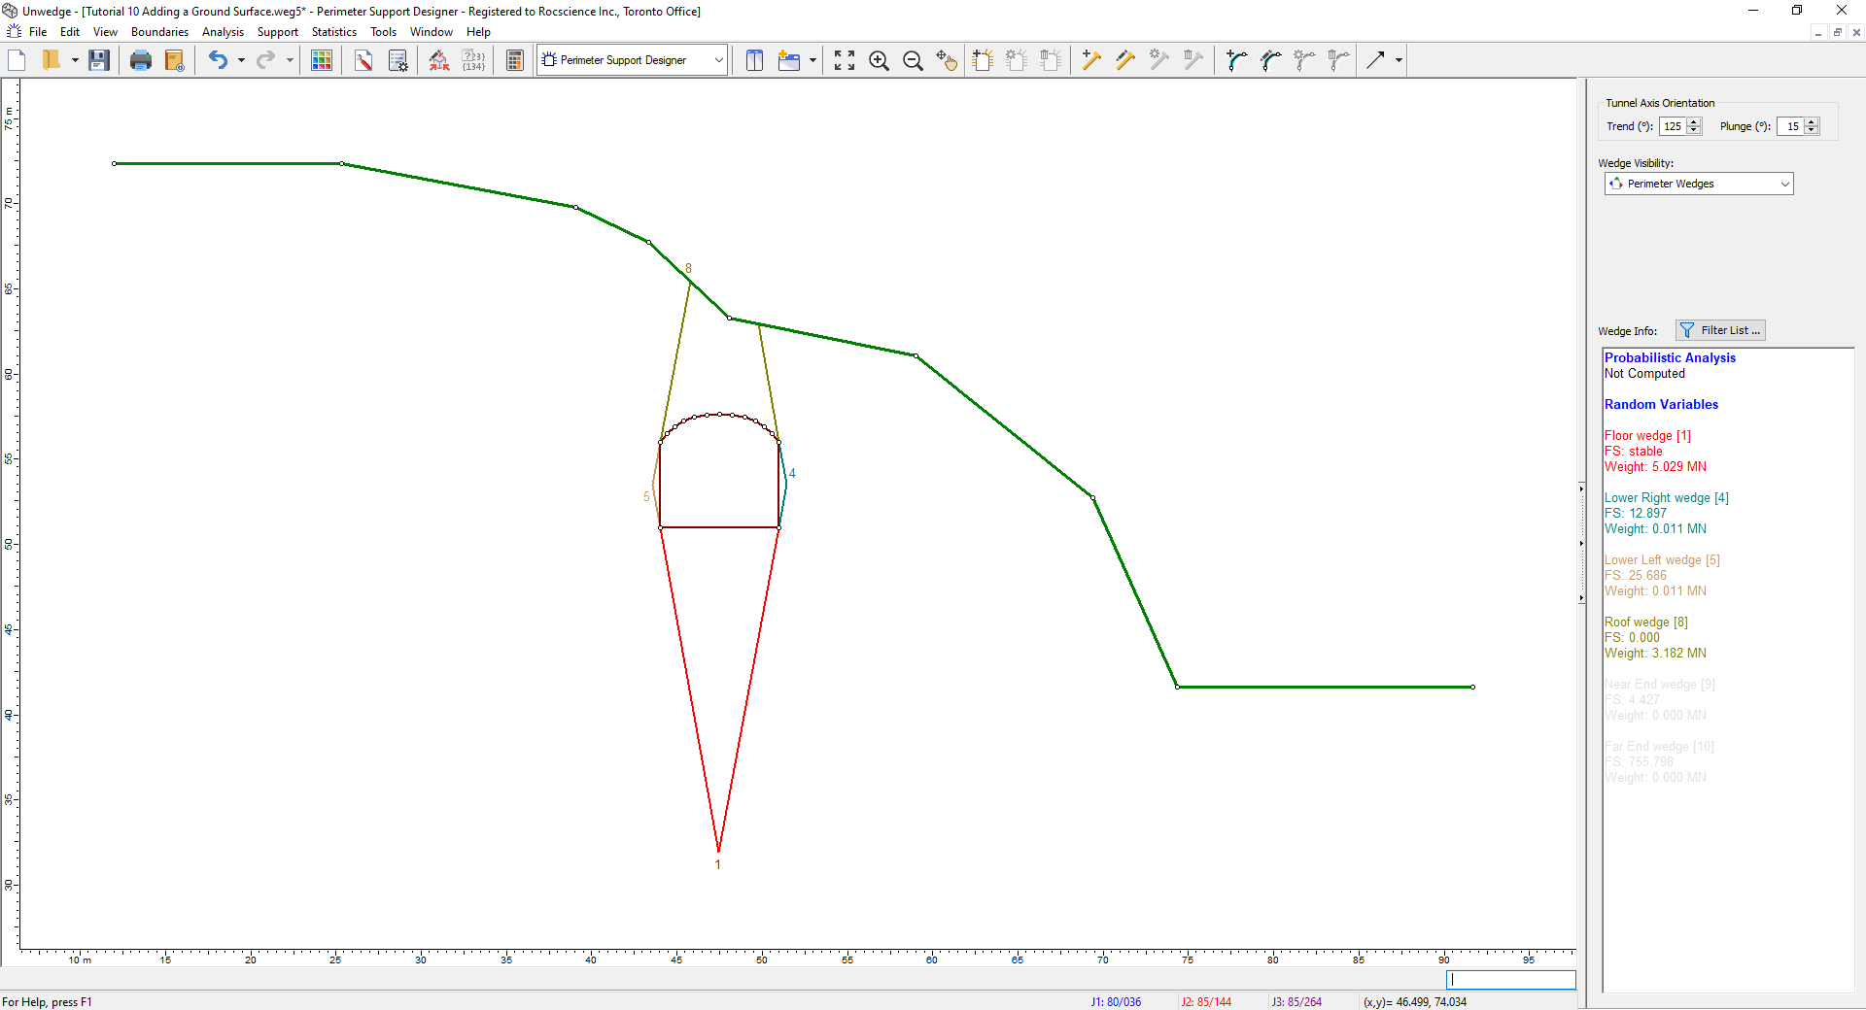Click the bottom sidebar splitter collapse arrow

click(x=1581, y=598)
